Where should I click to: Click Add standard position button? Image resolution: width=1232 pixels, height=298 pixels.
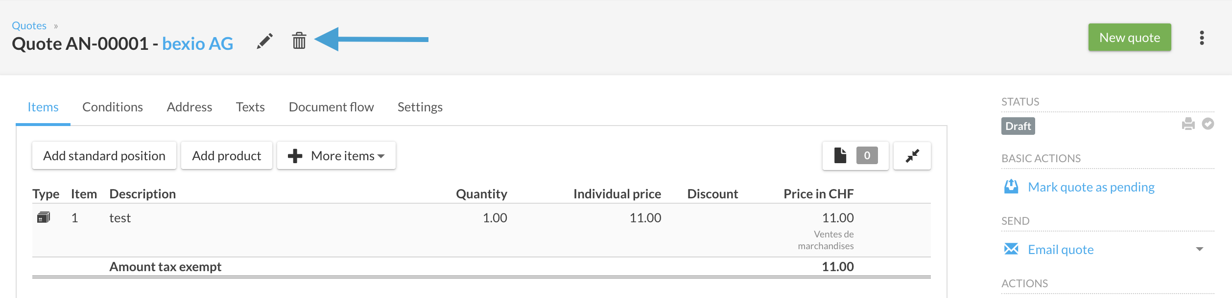(104, 156)
